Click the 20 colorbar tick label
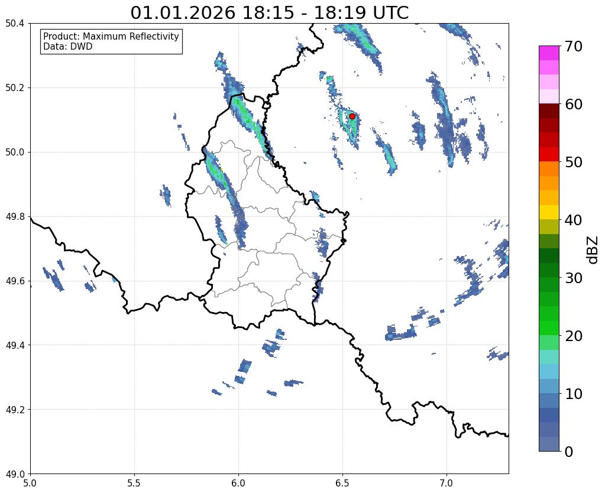 tap(574, 336)
